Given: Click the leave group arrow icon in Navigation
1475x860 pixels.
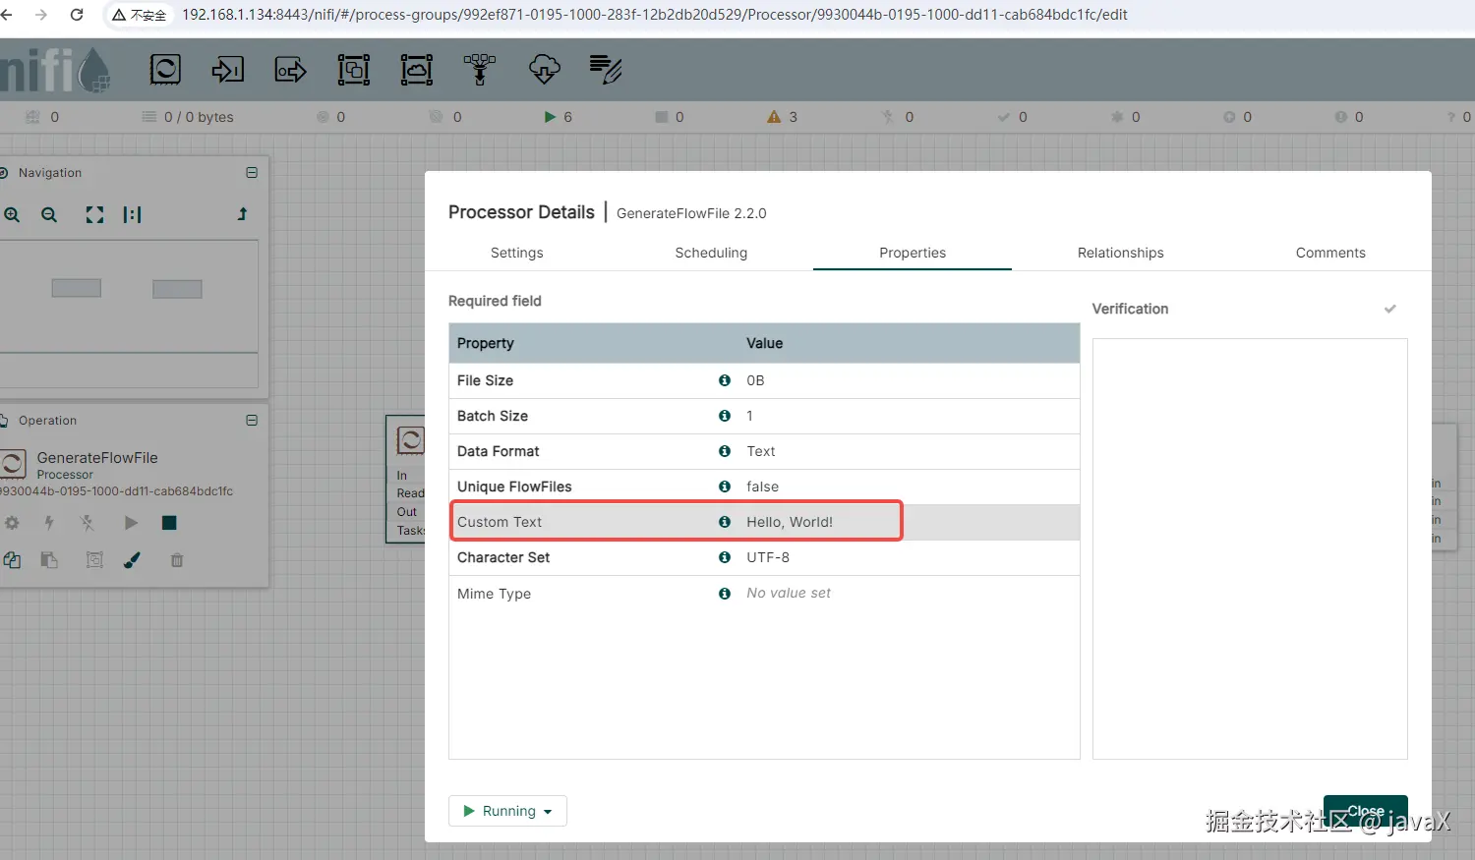Looking at the screenshot, I should (x=242, y=213).
